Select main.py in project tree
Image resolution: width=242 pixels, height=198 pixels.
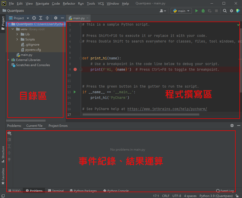point(27,55)
